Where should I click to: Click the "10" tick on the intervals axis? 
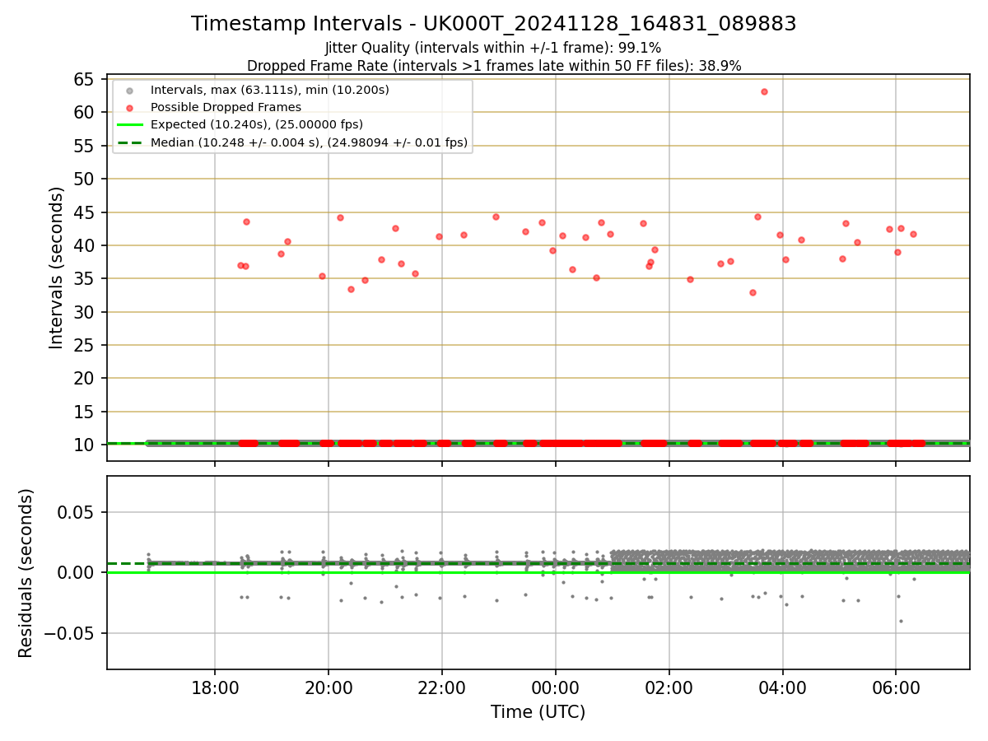point(85,445)
